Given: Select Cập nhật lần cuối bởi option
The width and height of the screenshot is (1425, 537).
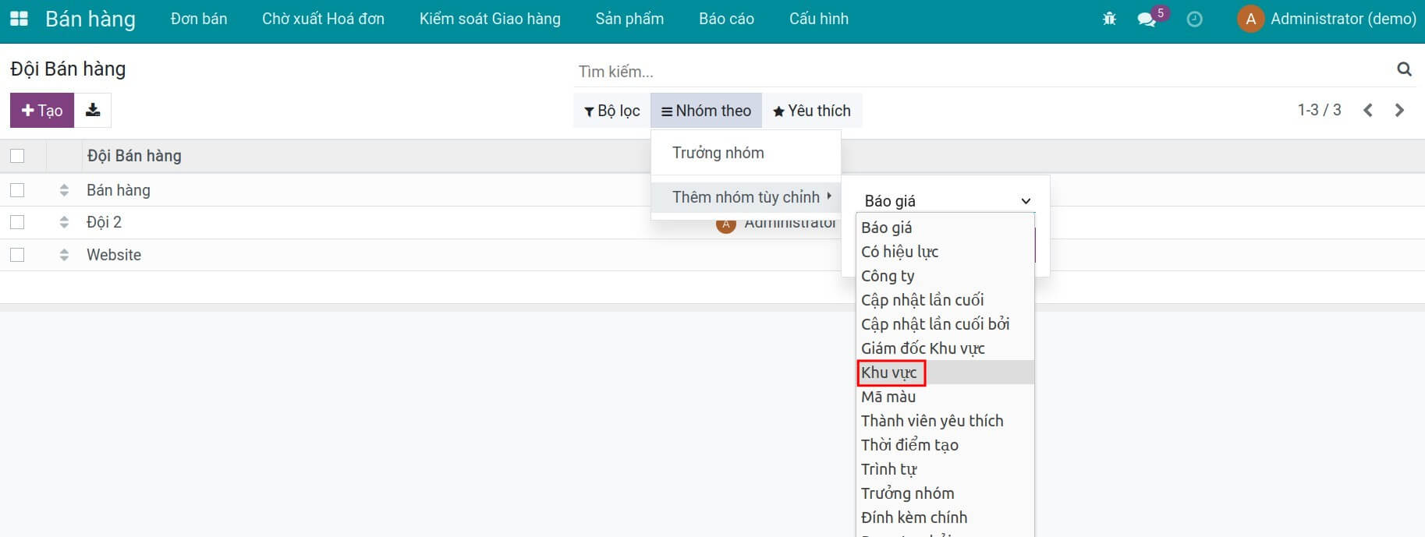Looking at the screenshot, I should tap(945, 324).
